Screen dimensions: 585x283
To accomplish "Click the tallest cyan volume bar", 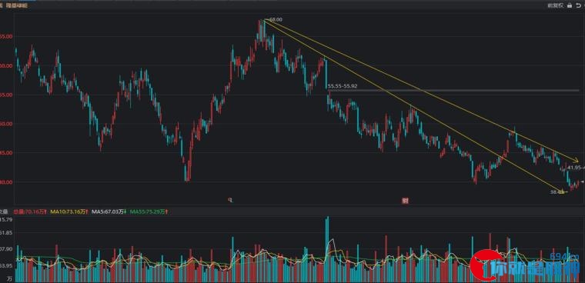I will tap(328, 248).
